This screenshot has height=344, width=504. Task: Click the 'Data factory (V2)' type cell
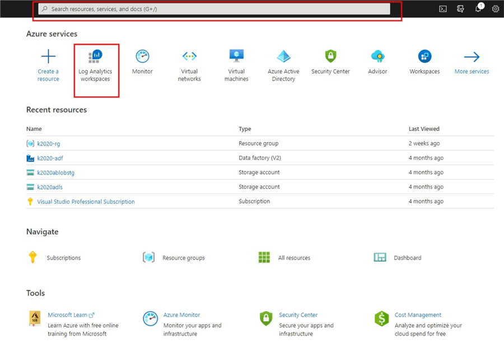point(260,158)
